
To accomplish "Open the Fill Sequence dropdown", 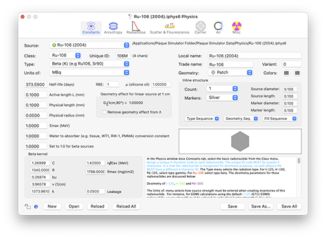I will tap(280, 119).
